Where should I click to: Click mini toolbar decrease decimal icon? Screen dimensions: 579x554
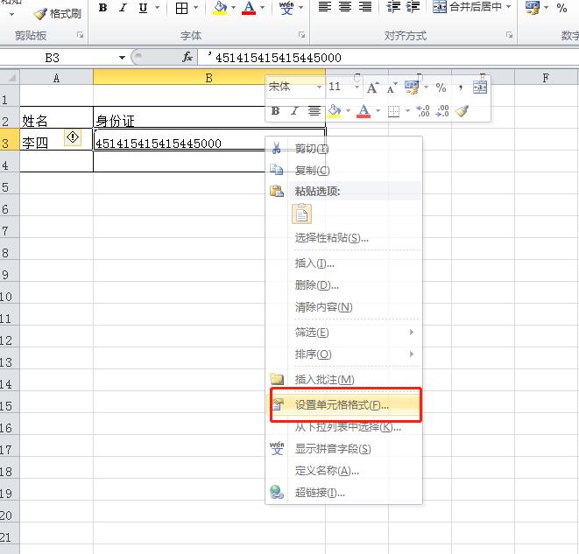coord(442,111)
